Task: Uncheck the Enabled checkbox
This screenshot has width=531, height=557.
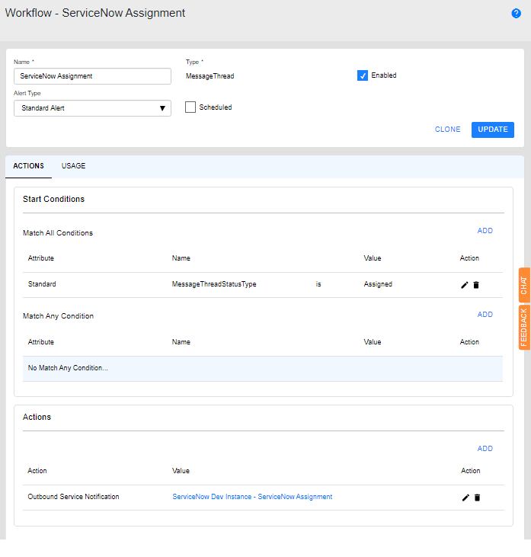Action: click(363, 75)
